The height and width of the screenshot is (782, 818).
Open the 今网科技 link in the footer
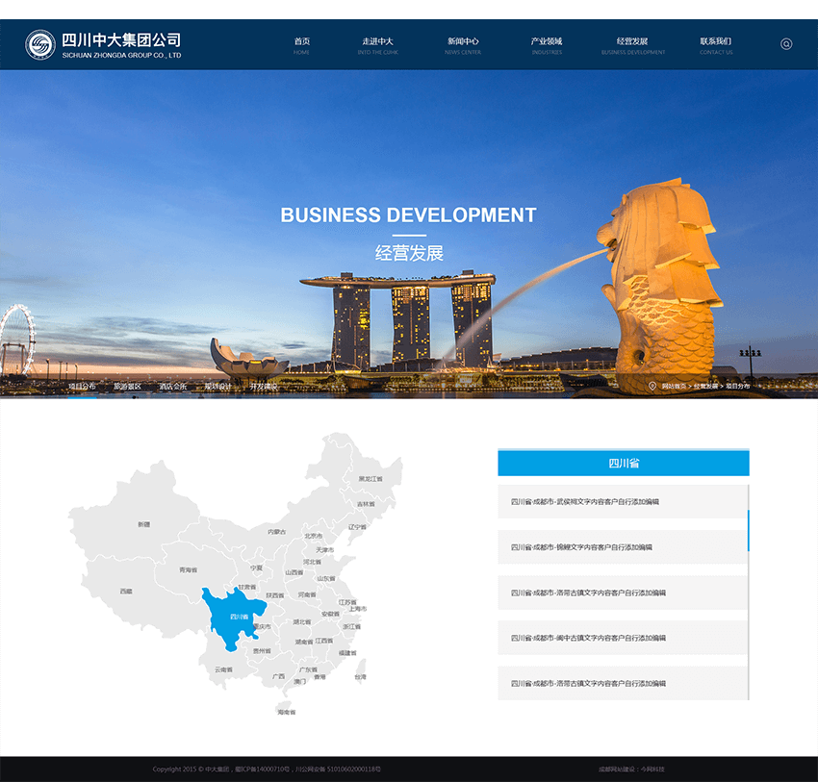coord(652,769)
